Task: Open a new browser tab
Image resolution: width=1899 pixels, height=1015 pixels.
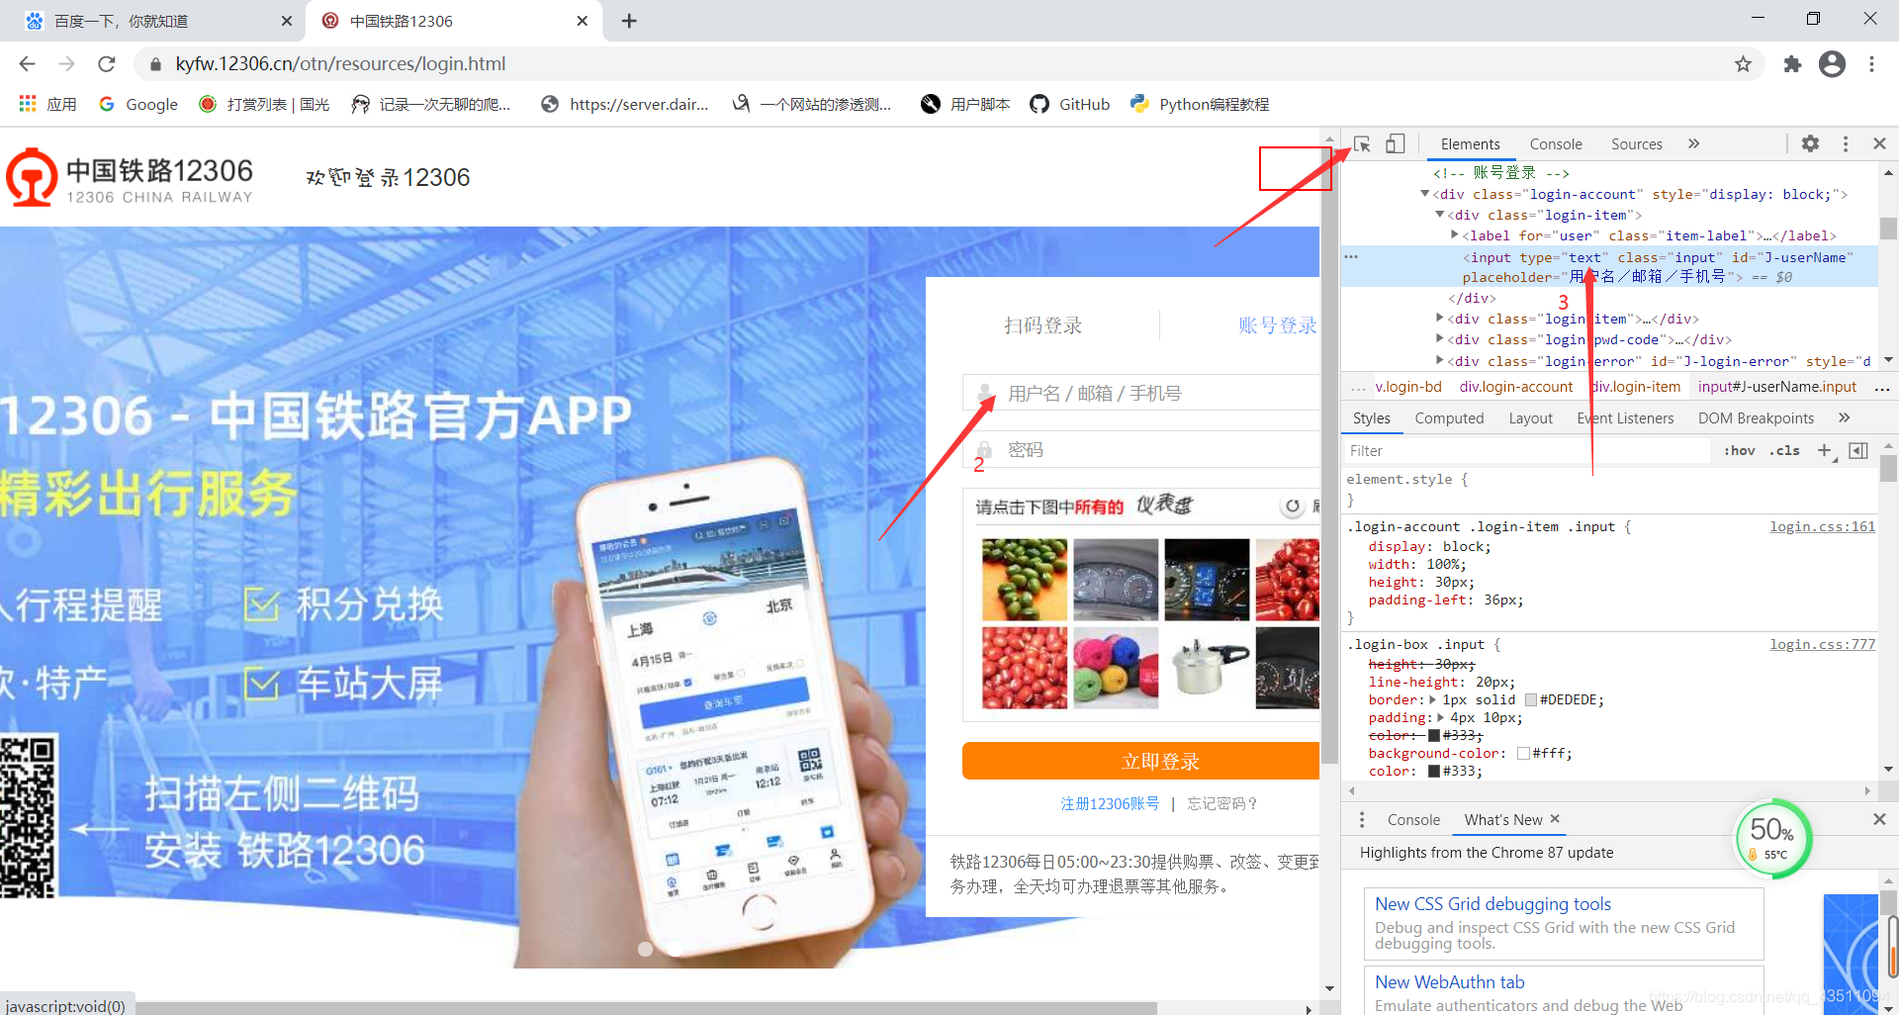Action: click(629, 21)
